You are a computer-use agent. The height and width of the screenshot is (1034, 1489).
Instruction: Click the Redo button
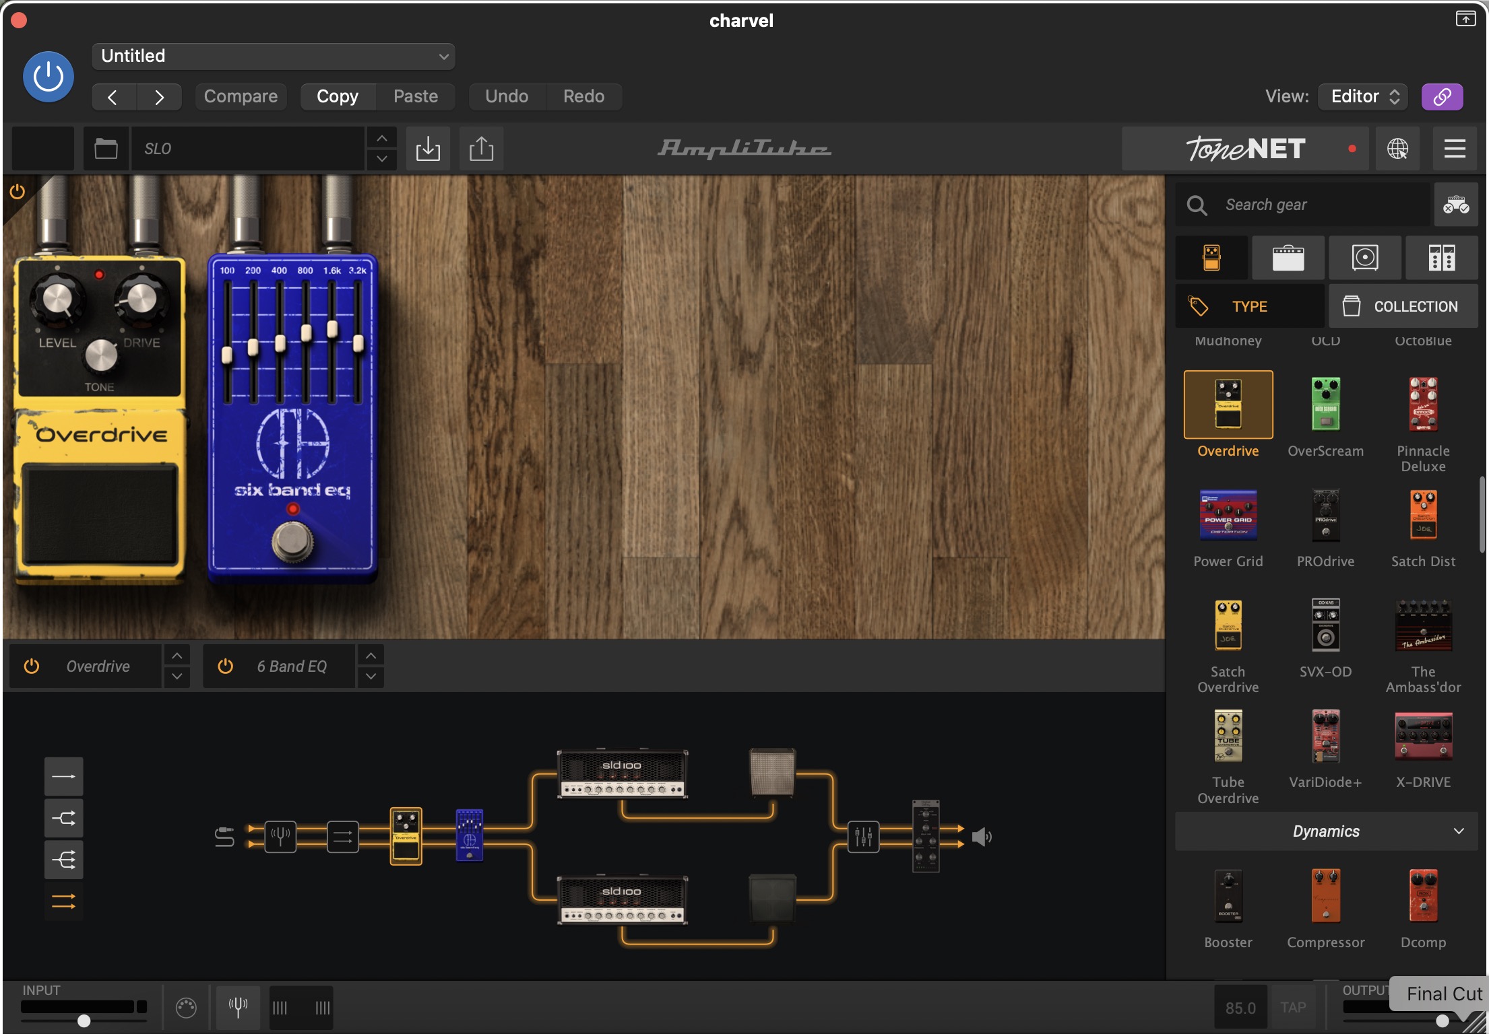[583, 96]
